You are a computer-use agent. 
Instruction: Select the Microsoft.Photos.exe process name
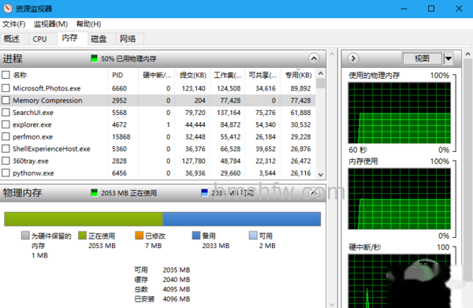(x=47, y=88)
